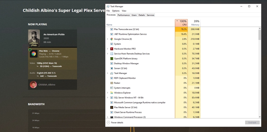Expand the Windows Explorer process

pos(107,93)
